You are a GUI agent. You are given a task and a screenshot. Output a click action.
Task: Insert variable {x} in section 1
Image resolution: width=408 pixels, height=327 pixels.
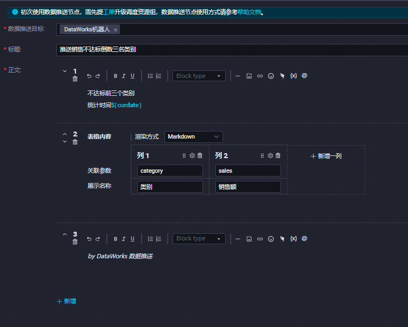coord(294,76)
